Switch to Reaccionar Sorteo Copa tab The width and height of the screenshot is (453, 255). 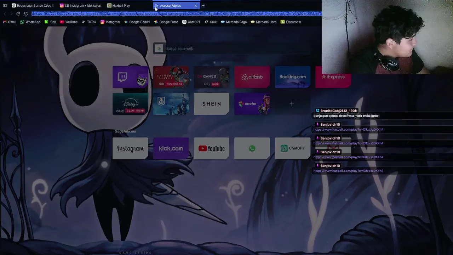33,6
